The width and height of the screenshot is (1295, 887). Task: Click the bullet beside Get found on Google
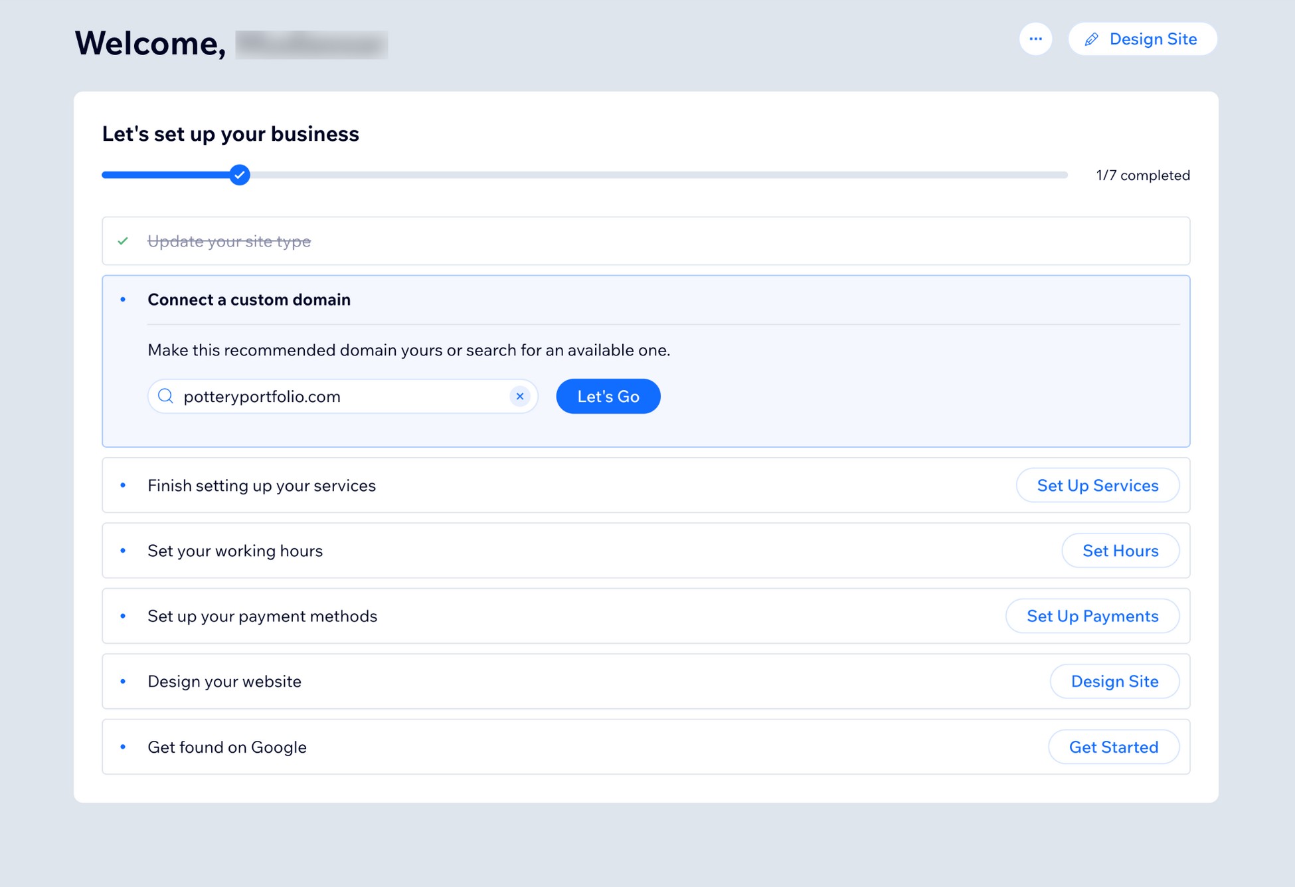pyautogui.click(x=124, y=747)
